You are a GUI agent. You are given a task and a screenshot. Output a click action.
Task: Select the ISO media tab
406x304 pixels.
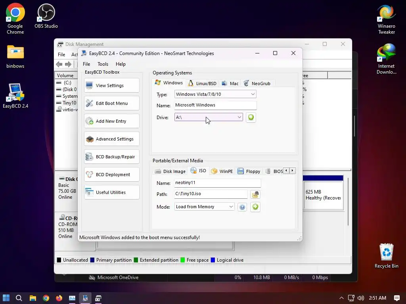click(x=198, y=171)
